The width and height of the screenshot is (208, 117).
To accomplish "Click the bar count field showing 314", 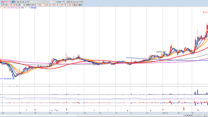I will pos(56,2).
